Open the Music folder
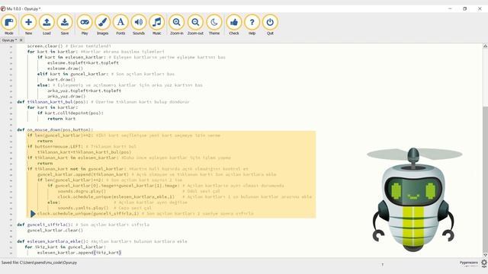Screen dimensions: 488x274 click(x=157, y=25)
